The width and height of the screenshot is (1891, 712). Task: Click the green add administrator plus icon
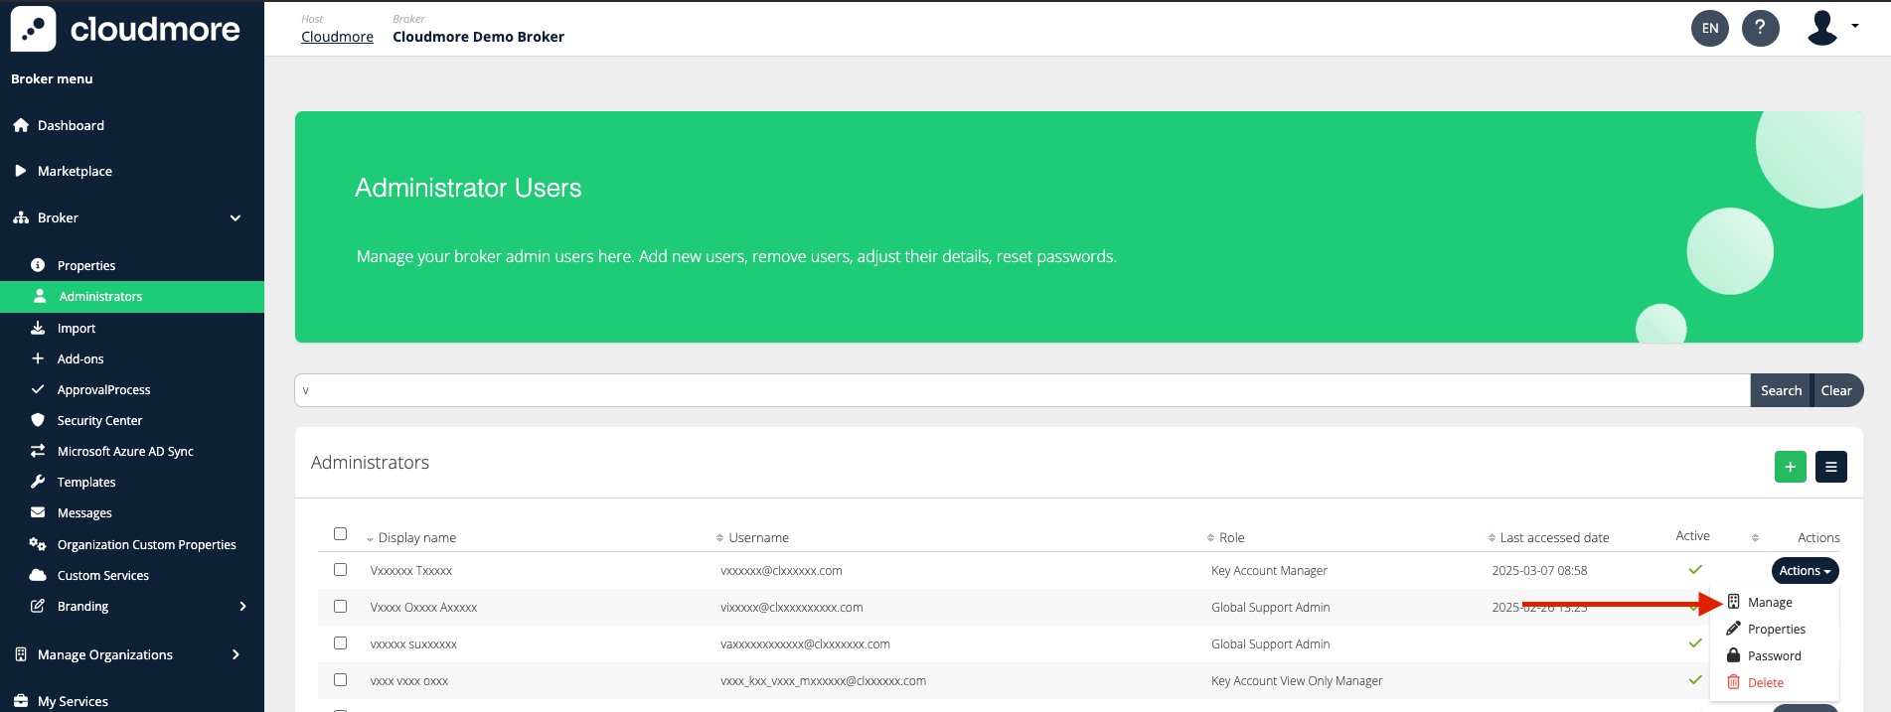1790,467
